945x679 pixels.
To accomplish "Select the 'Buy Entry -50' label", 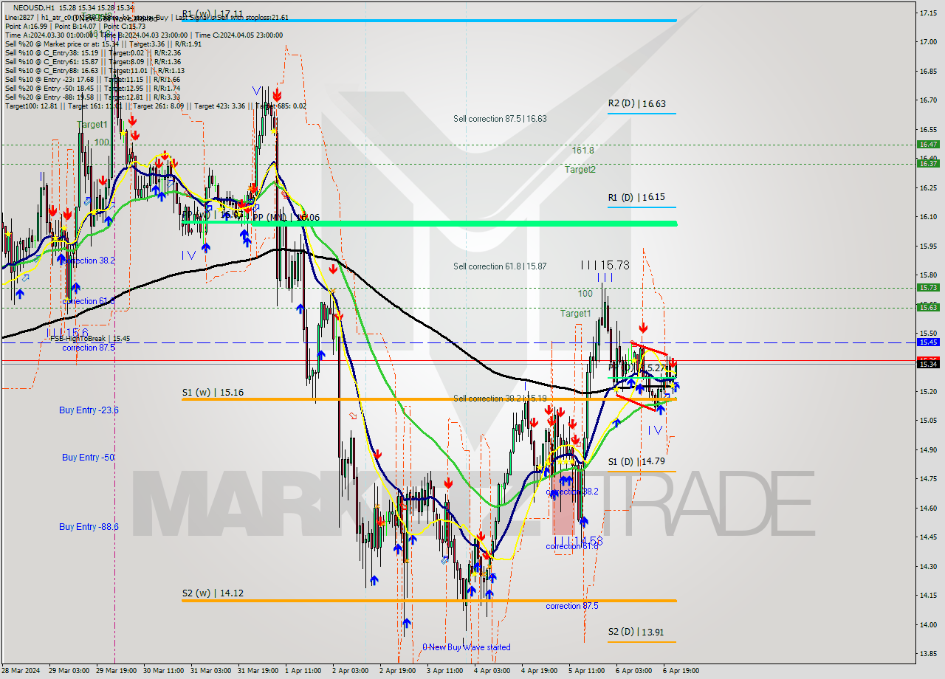I will [x=88, y=458].
